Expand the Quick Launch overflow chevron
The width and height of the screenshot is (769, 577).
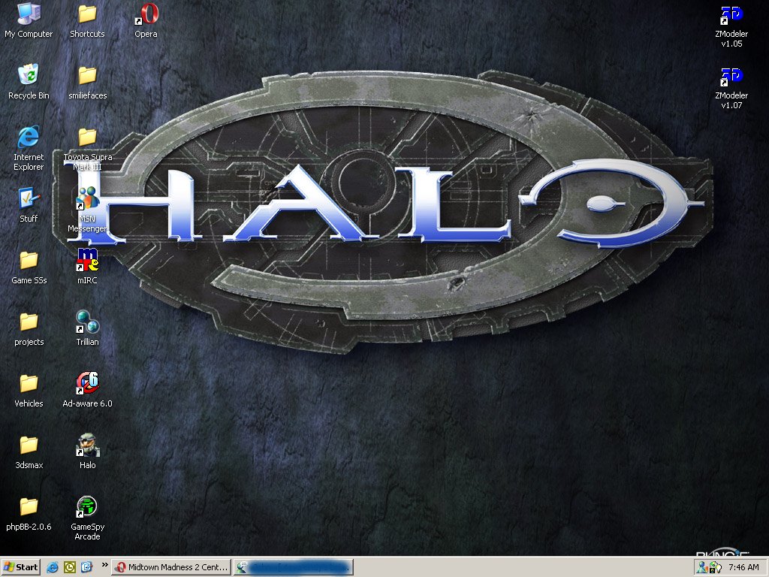pos(104,566)
